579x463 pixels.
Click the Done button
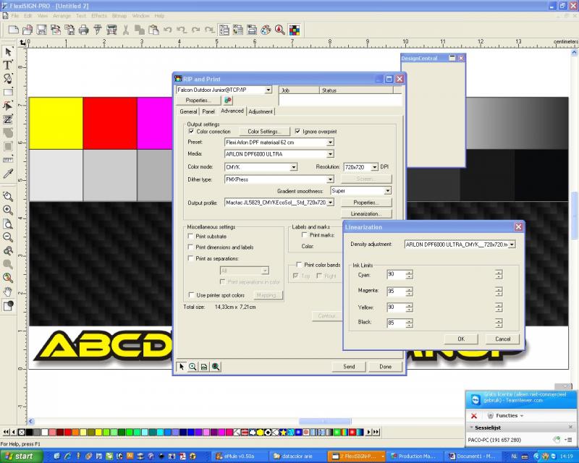coord(385,367)
